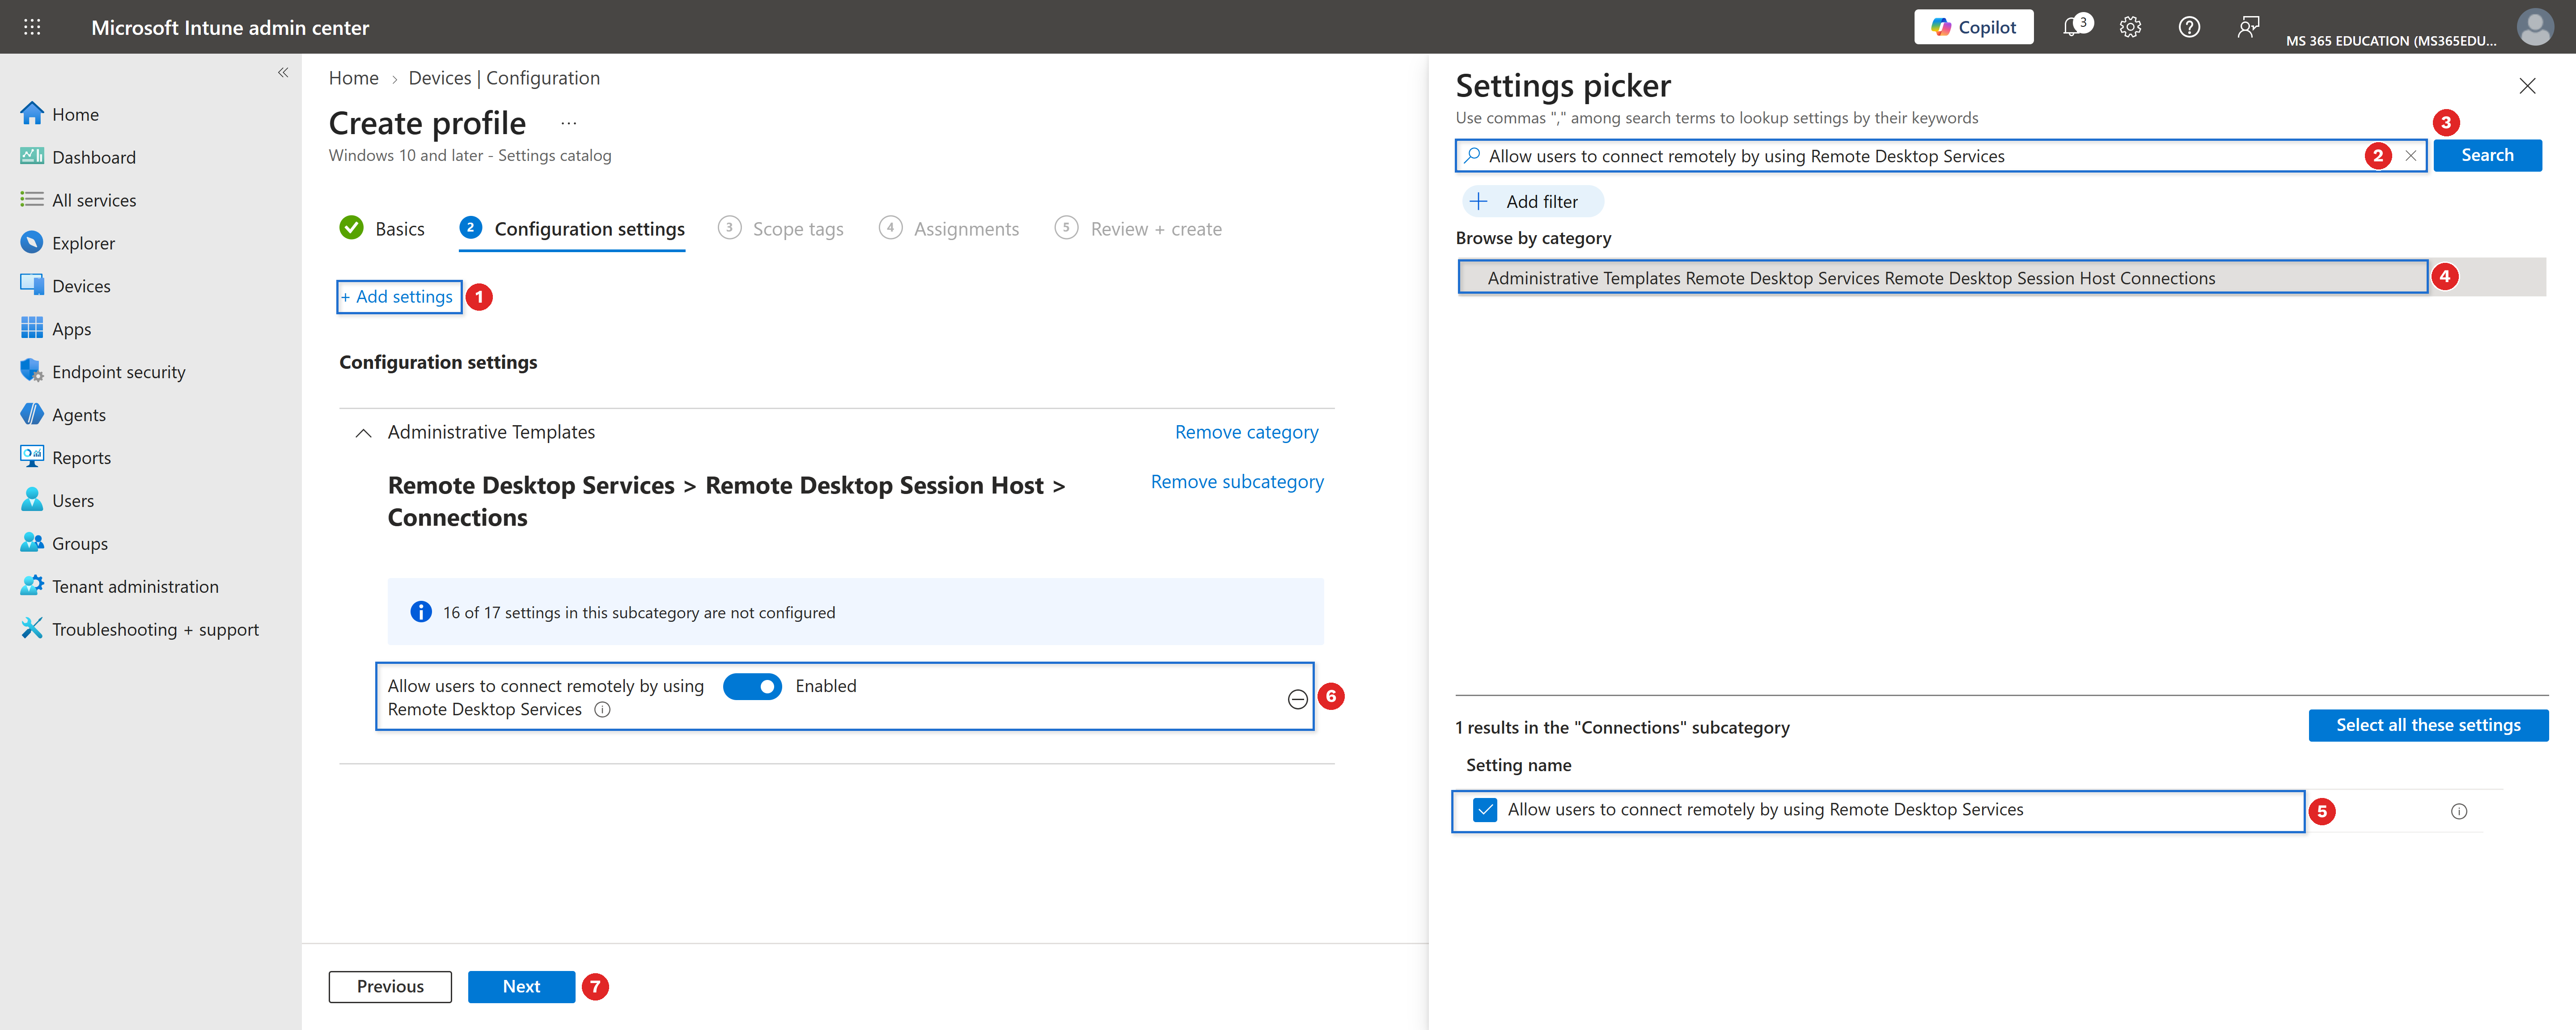
Task: Open the account avatar icon
Action: click(2535, 27)
